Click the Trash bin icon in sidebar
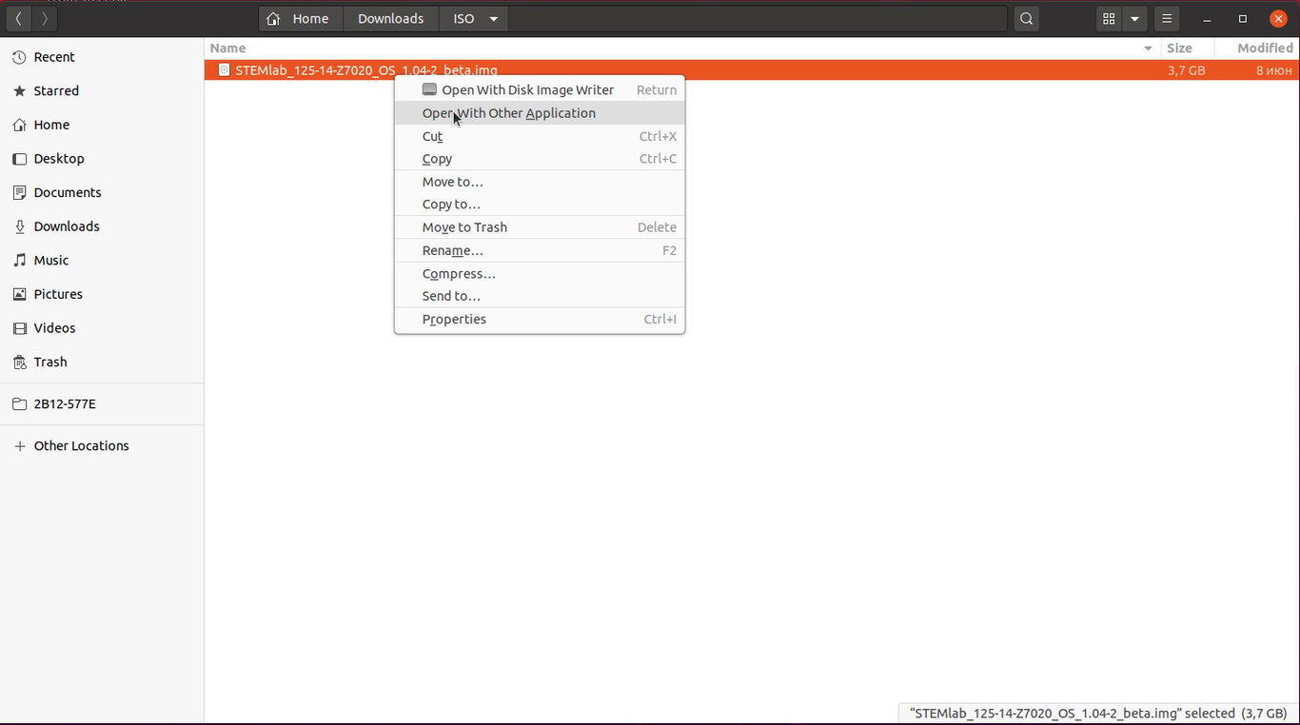1300x725 pixels. (x=19, y=362)
